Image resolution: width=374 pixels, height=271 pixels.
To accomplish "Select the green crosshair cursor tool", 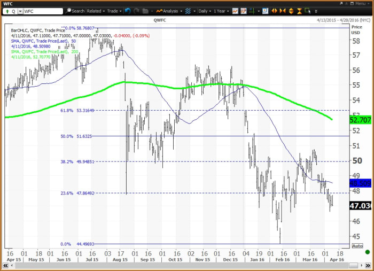I will click(252, 11).
